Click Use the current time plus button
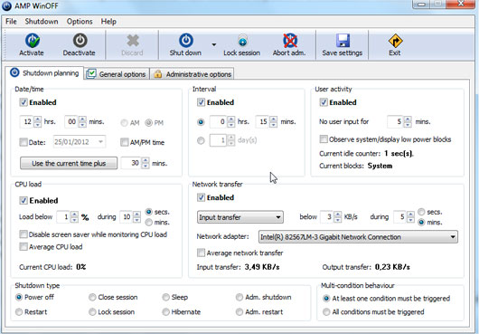 pyautogui.click(x=69, y=163)
